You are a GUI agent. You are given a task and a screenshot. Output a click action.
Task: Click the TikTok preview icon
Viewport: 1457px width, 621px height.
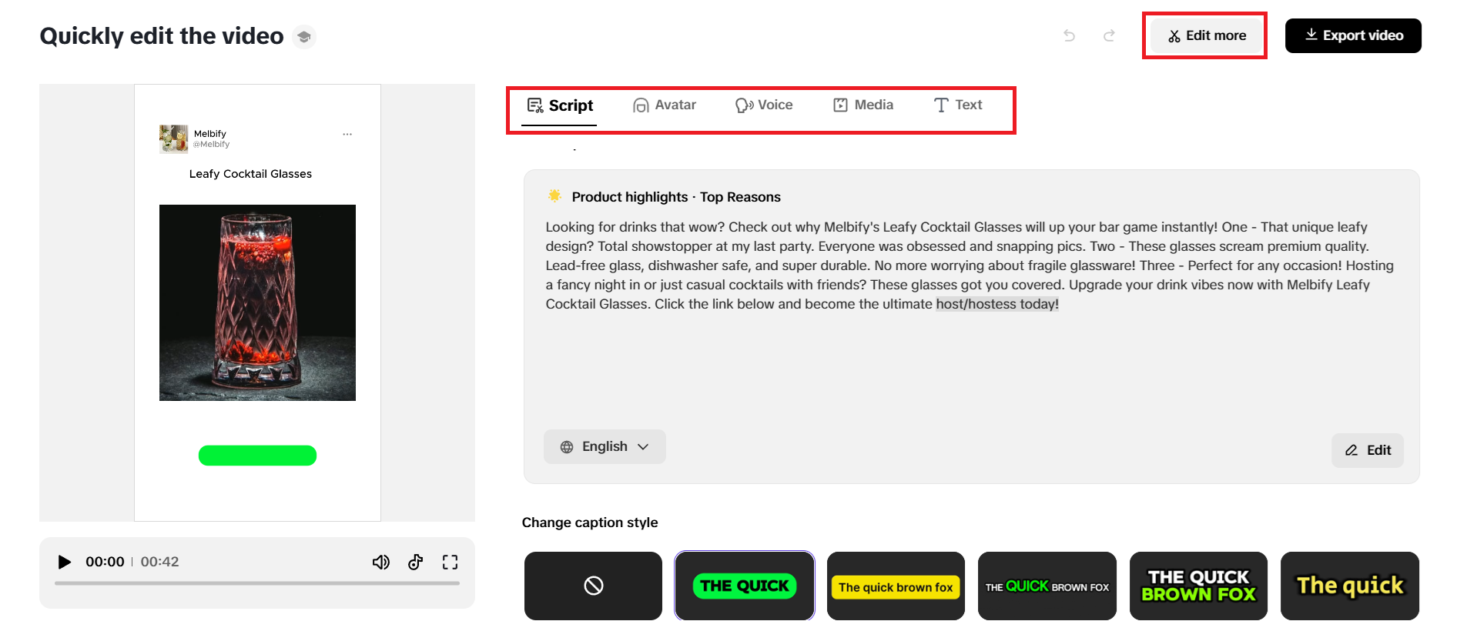click(416, 562)
